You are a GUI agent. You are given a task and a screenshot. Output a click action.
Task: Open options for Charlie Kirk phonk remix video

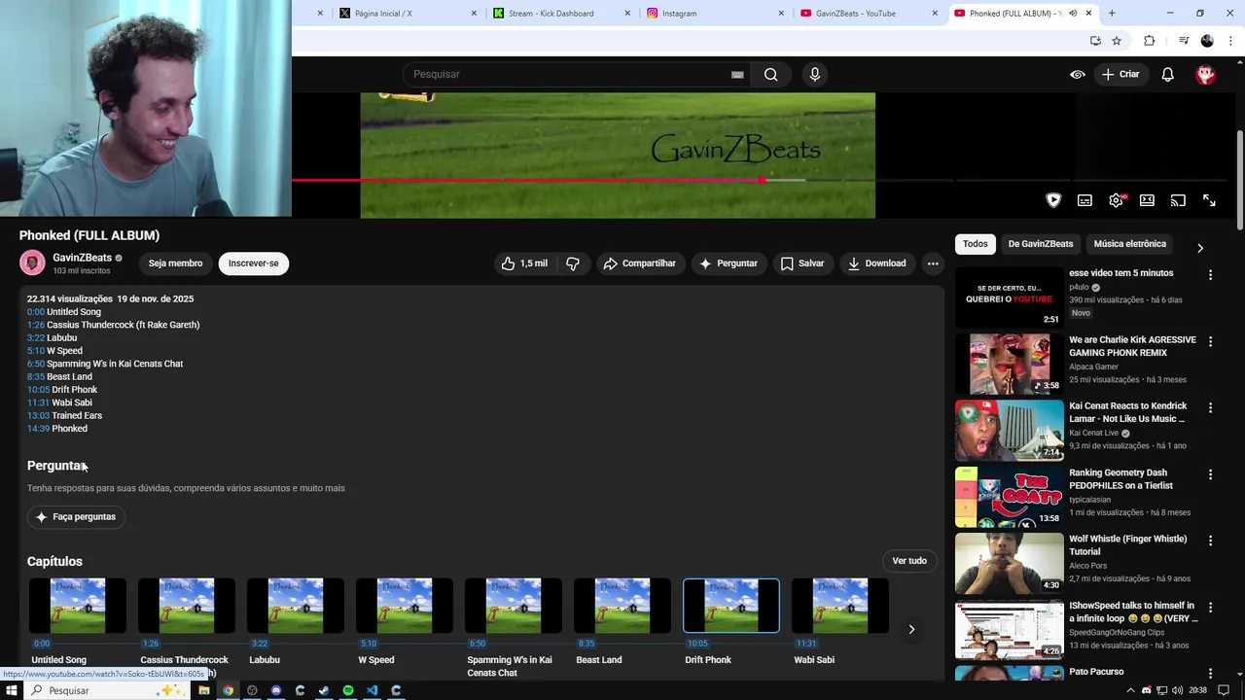click(1210, 342)
